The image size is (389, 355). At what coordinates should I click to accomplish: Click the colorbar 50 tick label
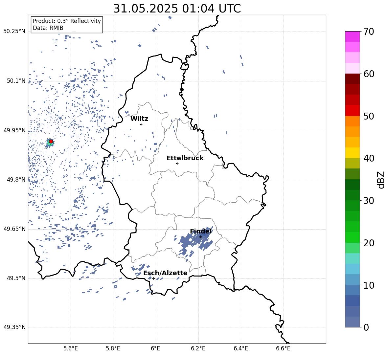pyautogui.click(x=369, y=116)
